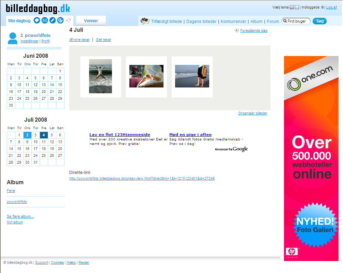Select the light blue theme swatch
343x273 pixels.
(x=297, y=7)
